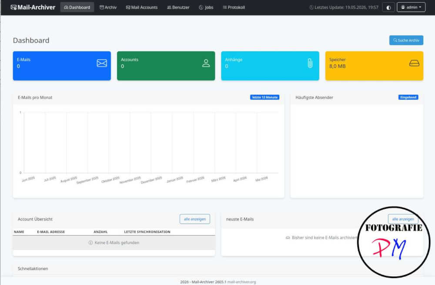
Task: Click the 'Mai 2026' chart axis label
Action: point(261,179)
